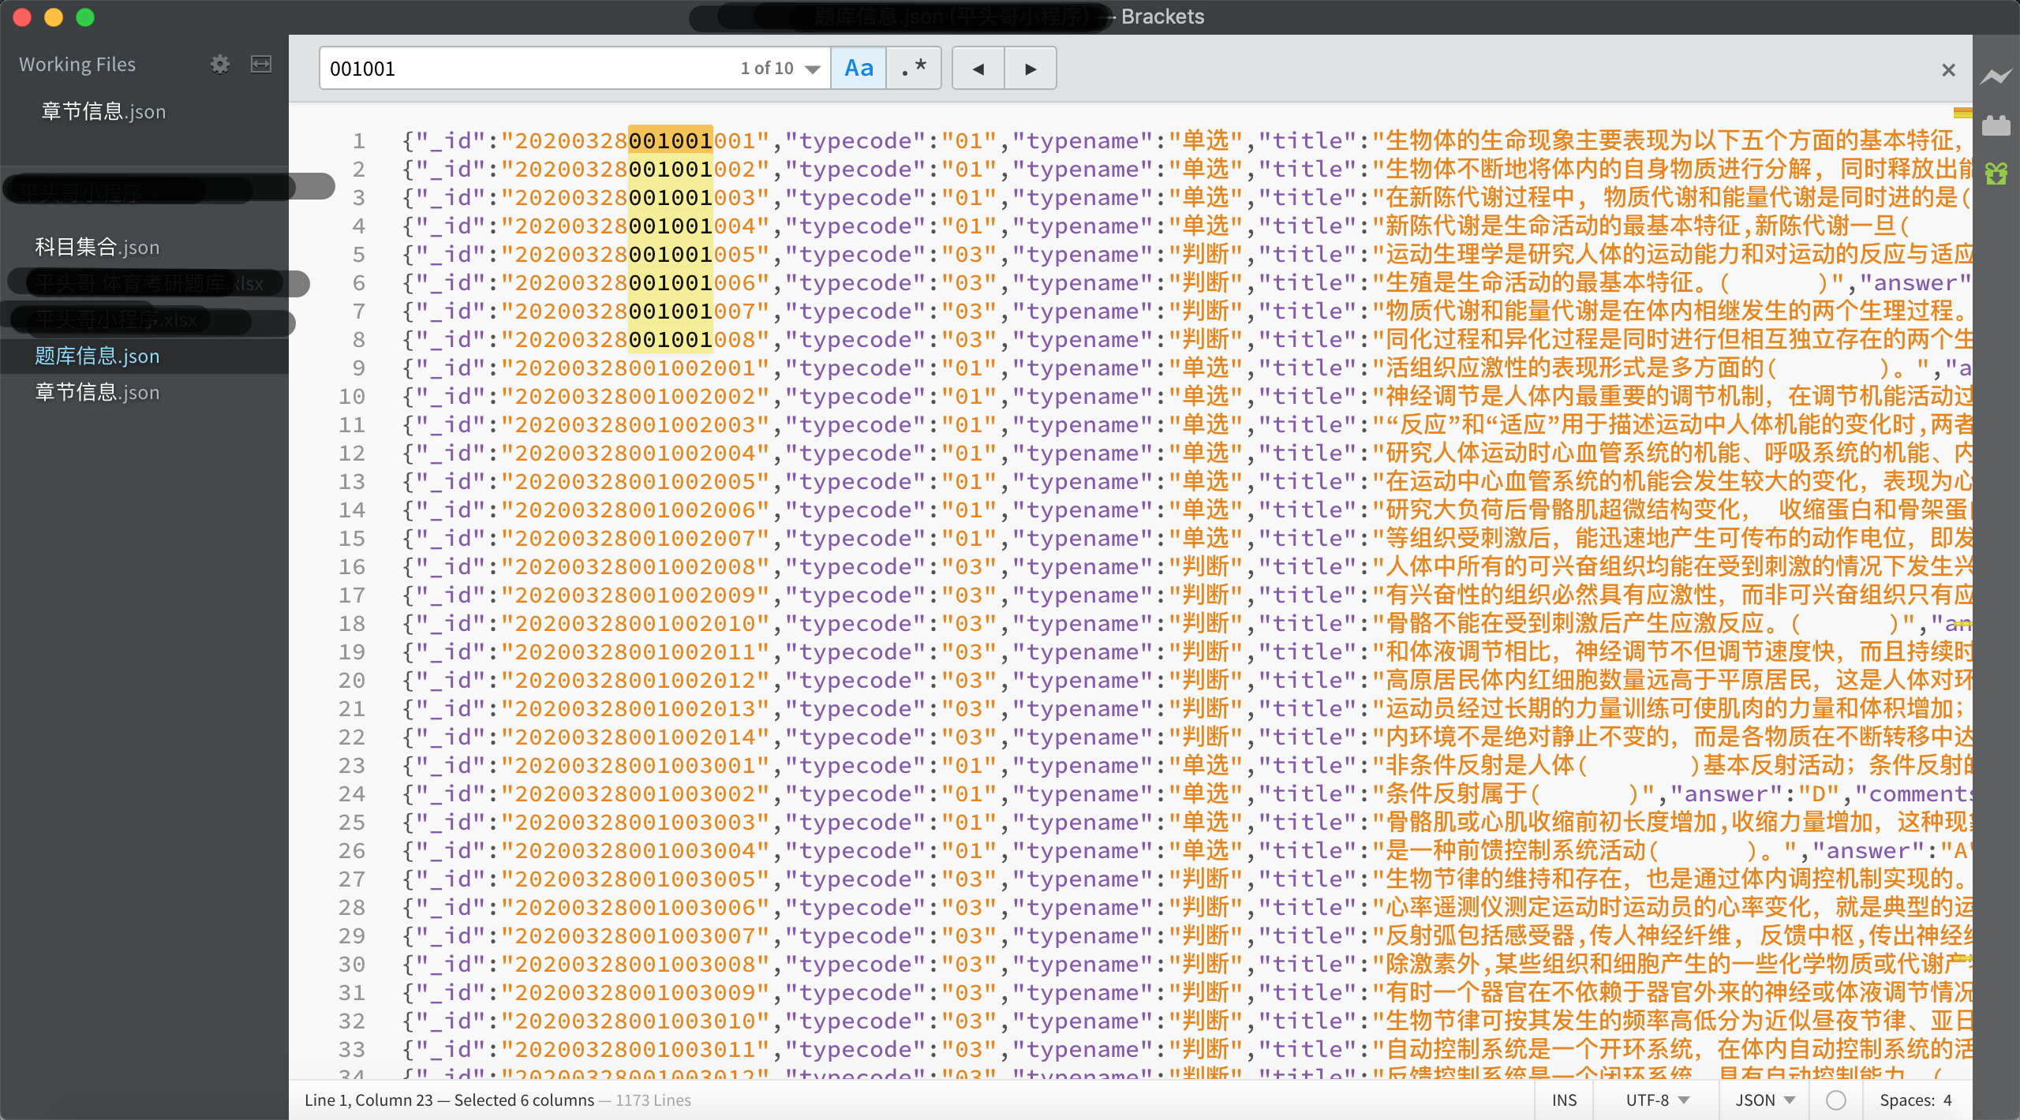Go to next search match
Image resolution: width=2020 pixels, height=1120 pixels.
tap(1031, 69)
